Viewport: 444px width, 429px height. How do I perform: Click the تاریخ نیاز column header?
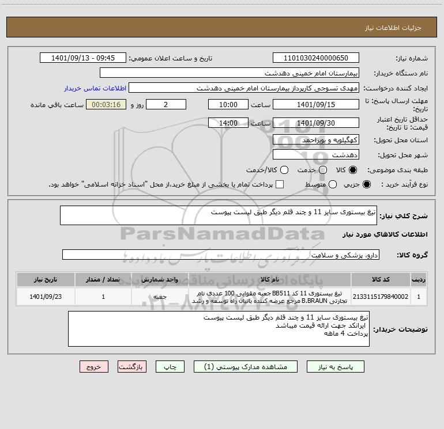click(46, 280)
